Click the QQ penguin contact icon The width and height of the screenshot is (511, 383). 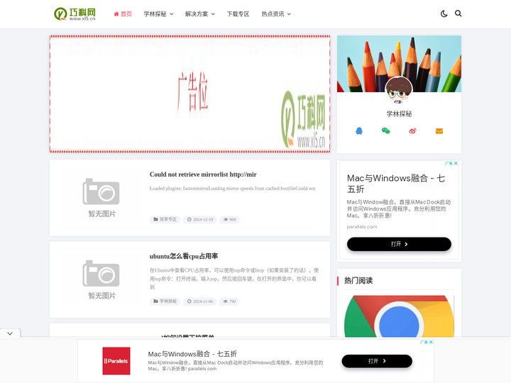click(x=359, y=131)
